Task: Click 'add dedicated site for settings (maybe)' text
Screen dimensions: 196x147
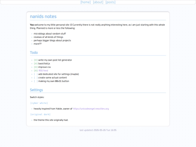Action: pyautogui.click(x=59, y=74)
